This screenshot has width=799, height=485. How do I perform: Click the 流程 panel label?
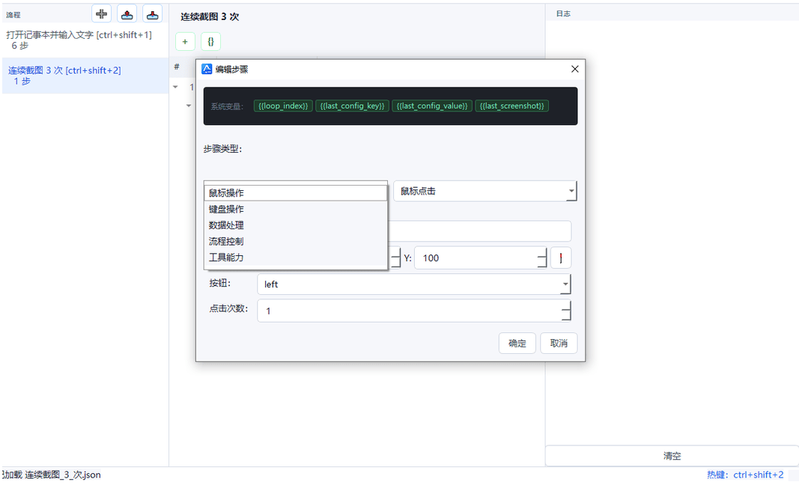pyautogui.click(x=13, y=15)
